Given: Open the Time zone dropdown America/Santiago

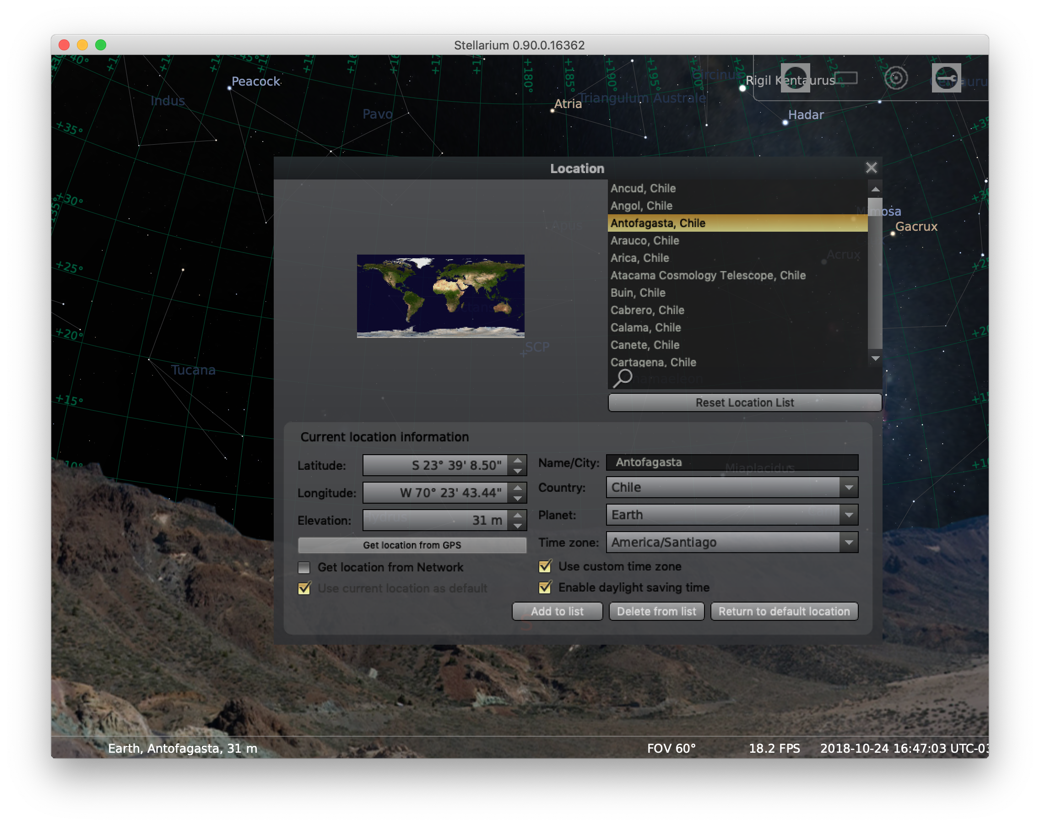Looking at the screenshot, I should [732, 542].
